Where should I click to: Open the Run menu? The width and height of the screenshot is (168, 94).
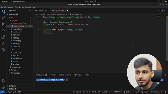click(x=23, y=7)
